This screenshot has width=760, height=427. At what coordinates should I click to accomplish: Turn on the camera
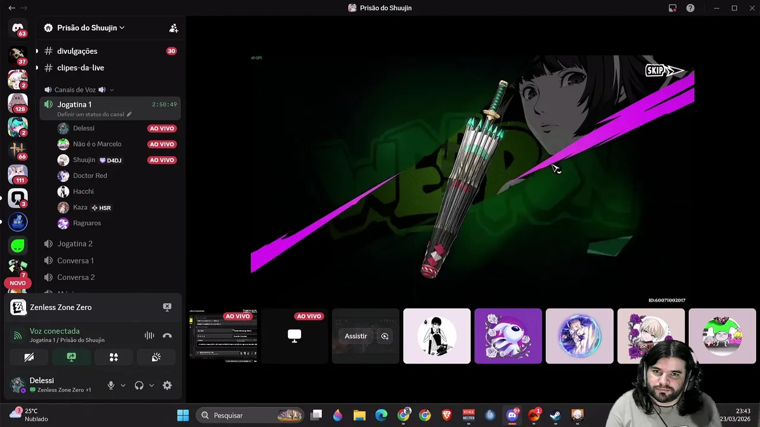[29, 357]
